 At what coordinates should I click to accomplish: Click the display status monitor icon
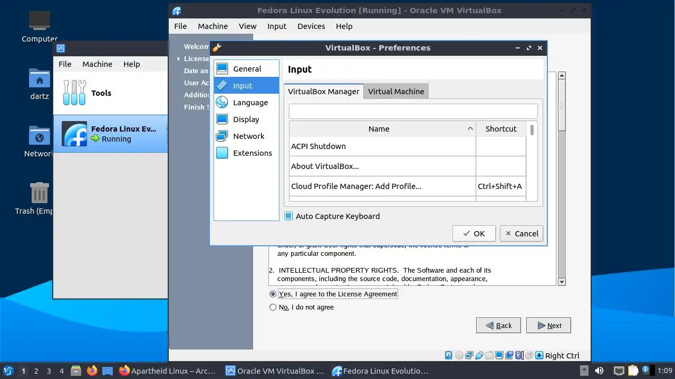[x=499, y=355]
